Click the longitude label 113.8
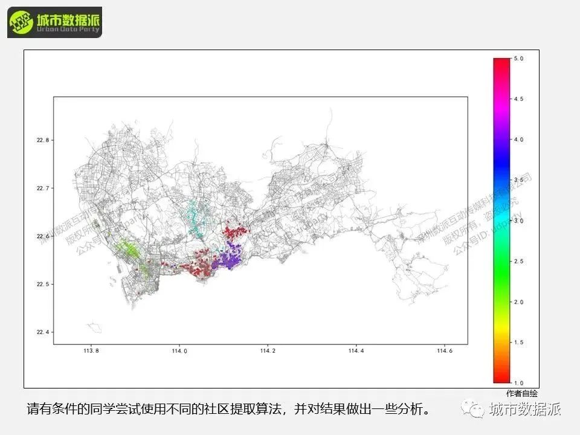This screenshot has width=580, height=435. (x=91, y=350)
